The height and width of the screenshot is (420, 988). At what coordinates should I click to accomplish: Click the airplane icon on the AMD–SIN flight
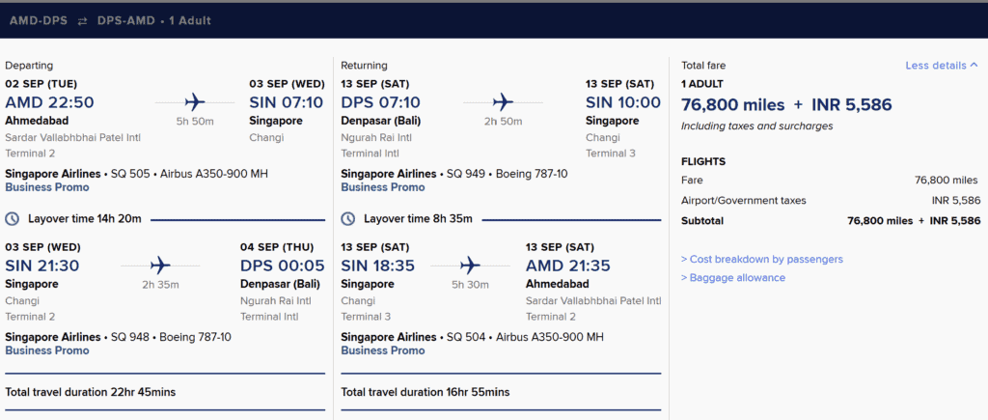click(195, 101)
